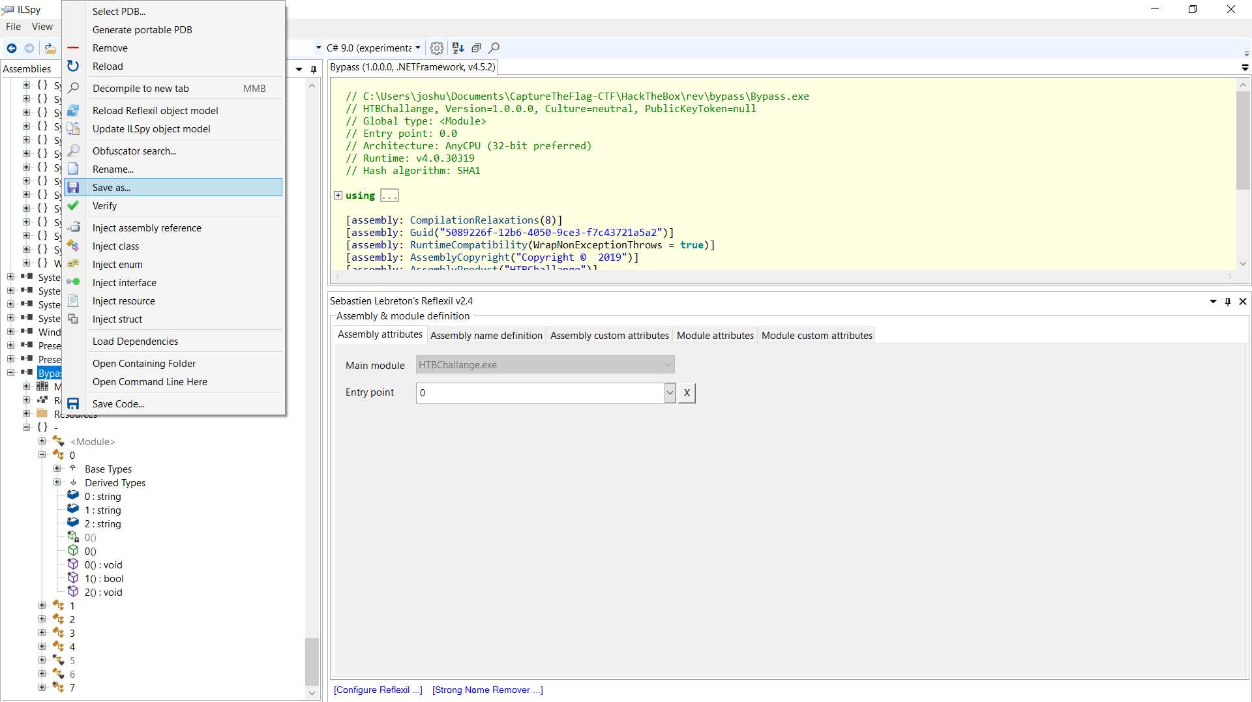Viewport: 1252px width, 702px height.
Task: Clear entry point with the X button
Action: tap(687, 393)
